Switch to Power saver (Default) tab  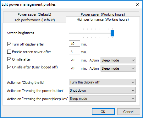[x=35, y=14]
